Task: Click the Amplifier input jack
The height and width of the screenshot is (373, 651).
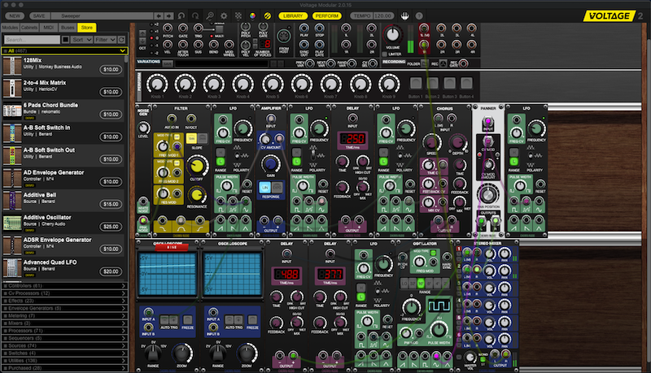Action: click(271, 119)
